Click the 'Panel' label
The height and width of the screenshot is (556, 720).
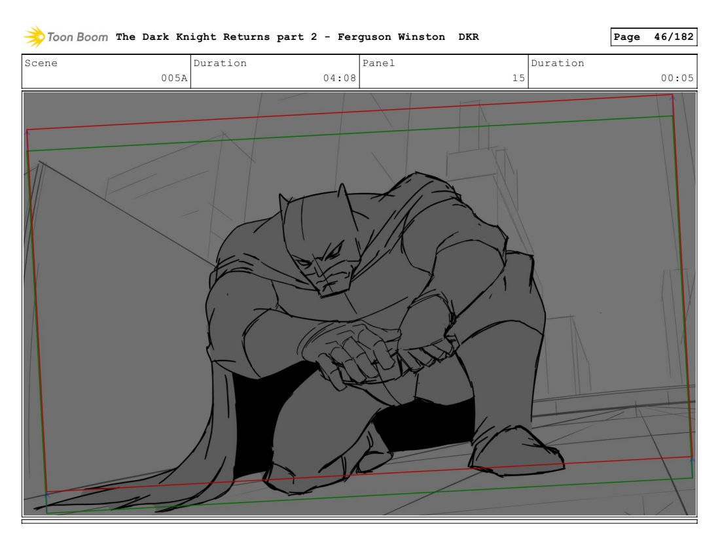378,63
